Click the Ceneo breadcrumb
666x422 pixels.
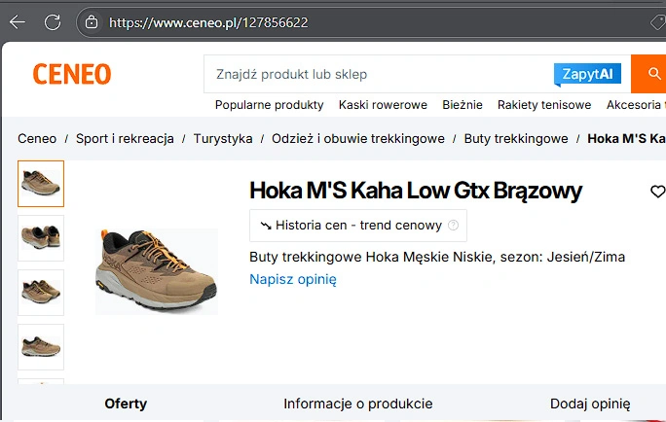pyautogui.click(x=37, y=139)
